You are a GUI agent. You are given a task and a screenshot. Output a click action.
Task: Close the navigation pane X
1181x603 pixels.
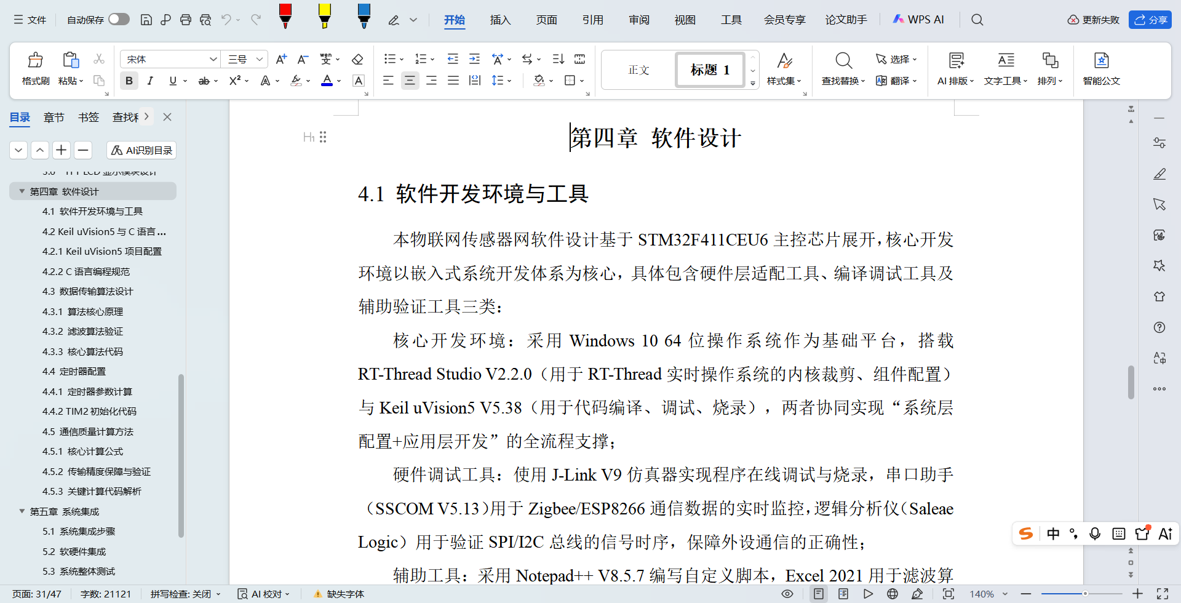pos(167,116)
